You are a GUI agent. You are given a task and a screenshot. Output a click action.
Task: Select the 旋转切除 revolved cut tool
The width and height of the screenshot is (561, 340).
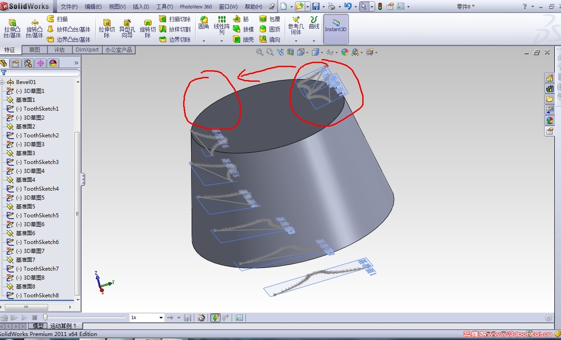click(147, 28)
